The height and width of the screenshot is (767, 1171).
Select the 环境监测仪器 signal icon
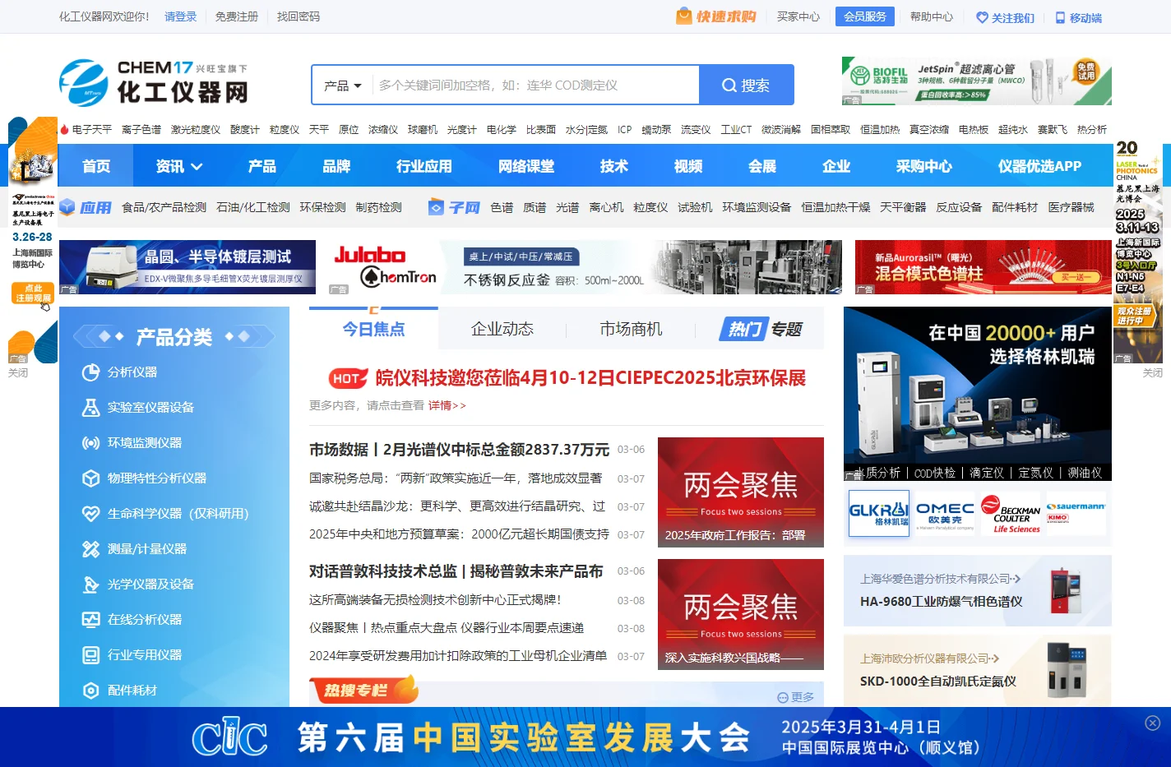point(90,443)
